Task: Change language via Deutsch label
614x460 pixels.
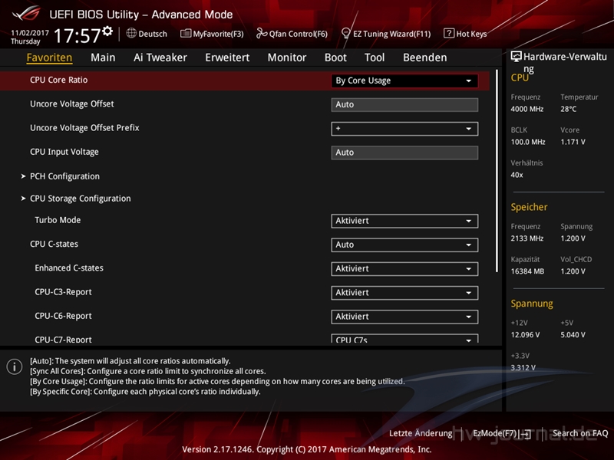Action: [x=153, y=34]
